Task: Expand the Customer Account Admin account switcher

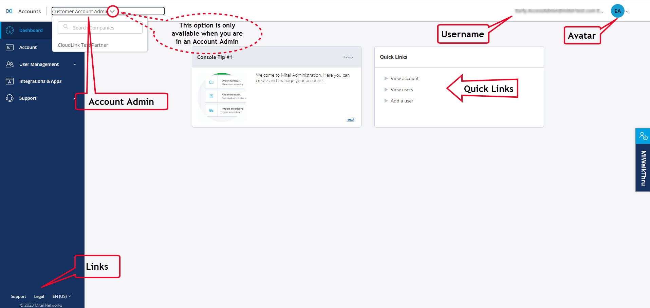Action: (112, 11)
